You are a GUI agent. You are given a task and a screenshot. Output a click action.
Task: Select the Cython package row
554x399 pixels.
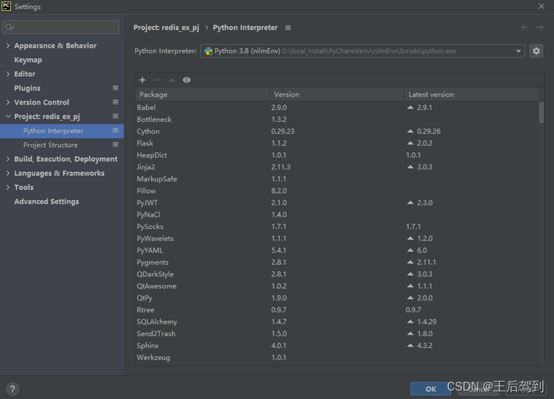coord(338,131)
